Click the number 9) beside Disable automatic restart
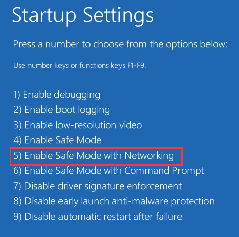Screen dimensions: 239x237 coord(17,217)
